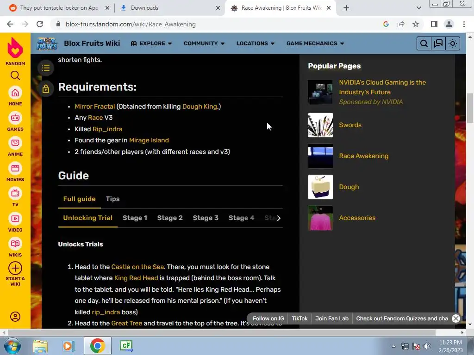Open the tab search chevron dropdown
The width and height of the screenshot is (474, 355).
point(418,8)
